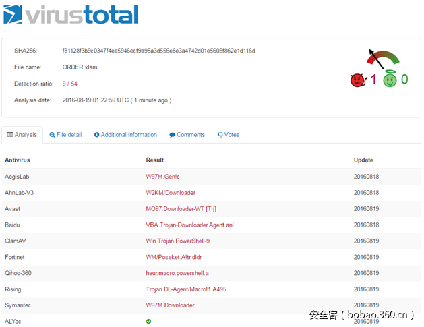Click the green checkmark in ALYac row

149,322
